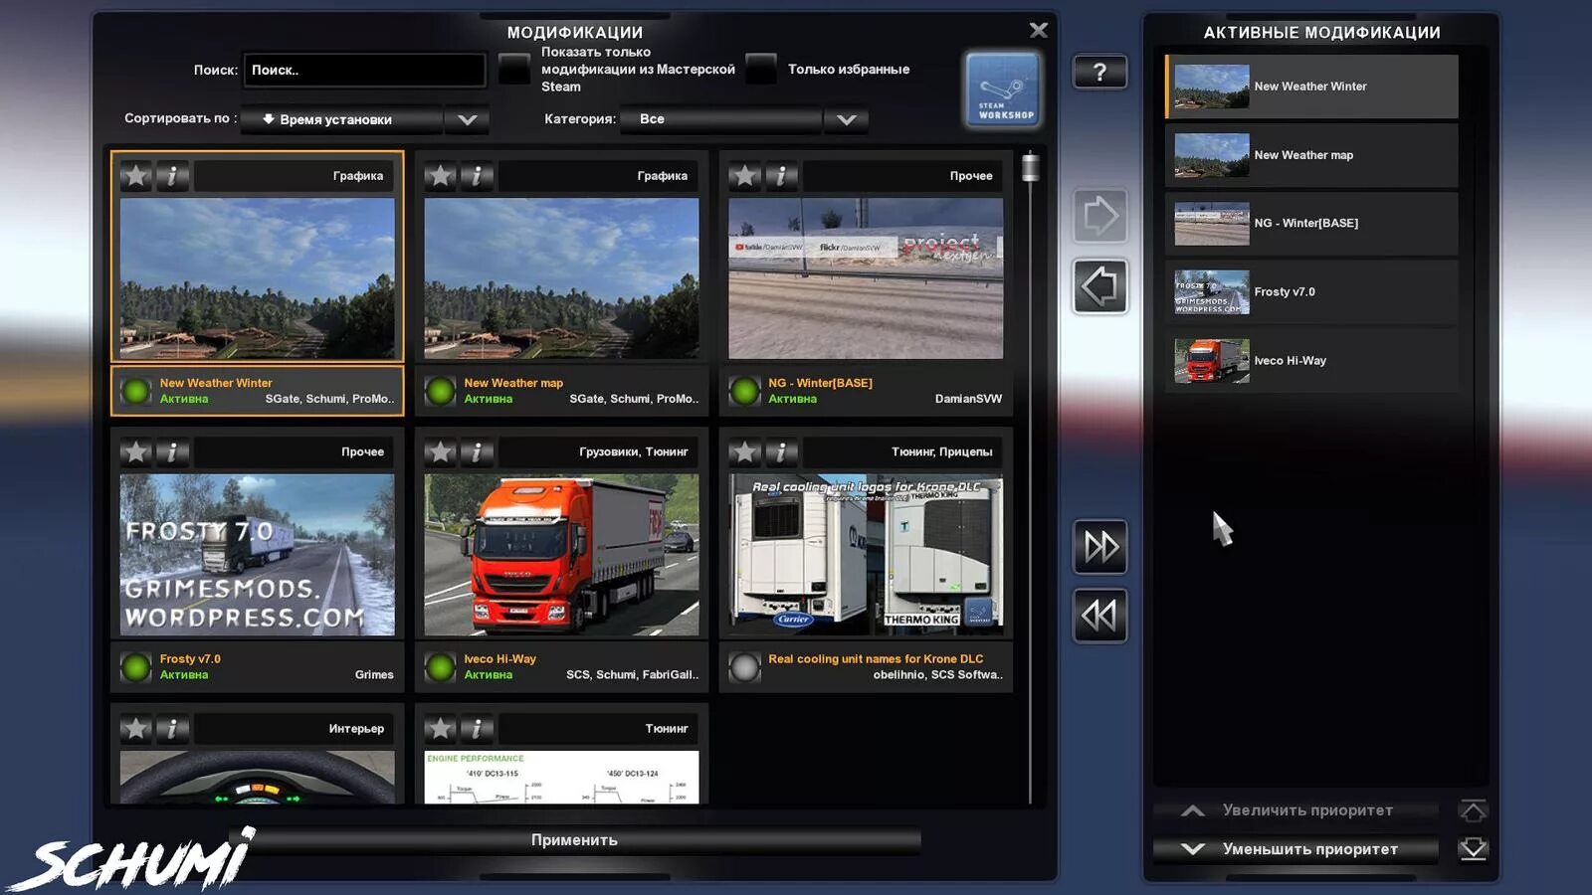Favorite star on Frosty v7.0 card
This screenshot has height=895, width=1592.
(136, 452)
